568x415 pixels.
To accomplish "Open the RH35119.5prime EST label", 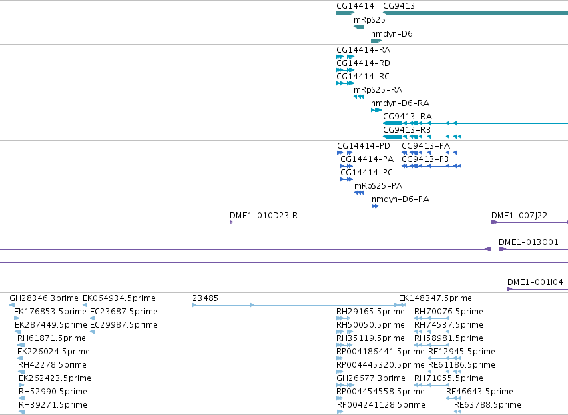I will [x=370, y=338].
